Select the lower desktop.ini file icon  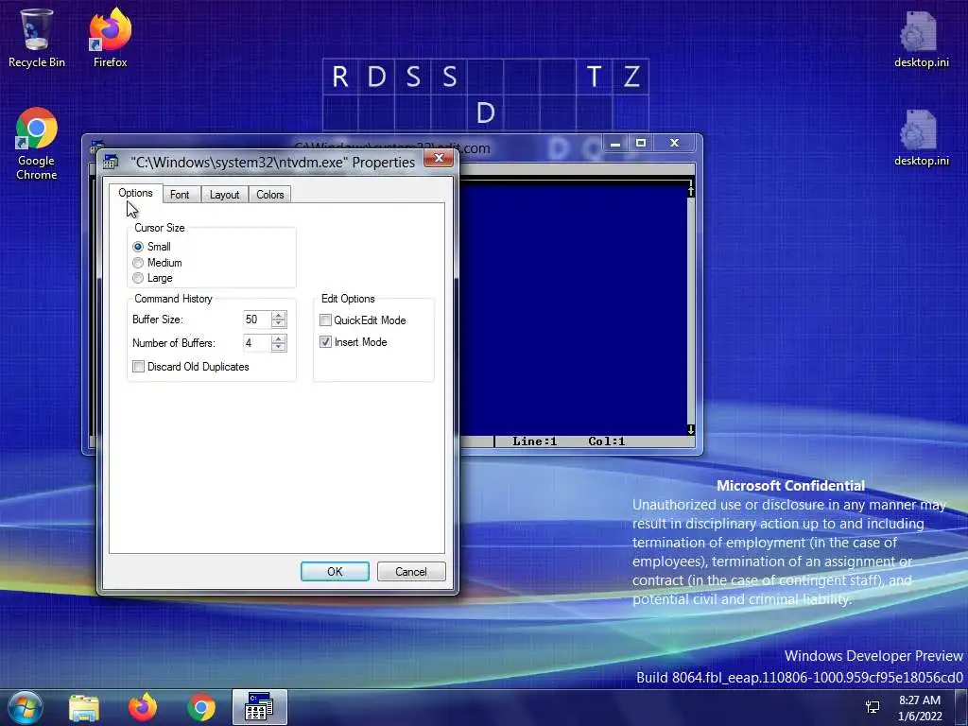(921, 137)
